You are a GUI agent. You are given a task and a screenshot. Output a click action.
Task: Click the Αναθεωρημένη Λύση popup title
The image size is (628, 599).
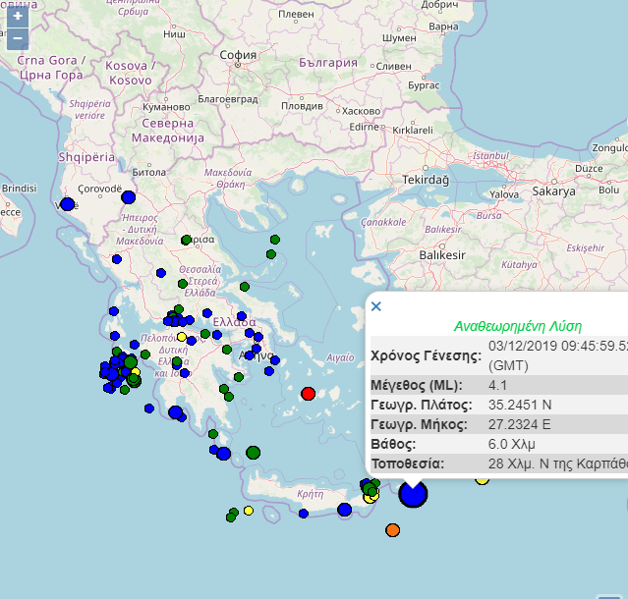pyautogui.click(x=517, y=326)
